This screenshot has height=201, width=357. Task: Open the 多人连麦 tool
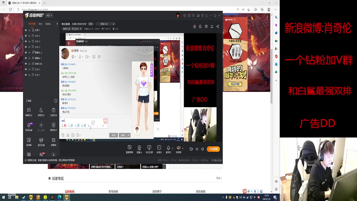coord(41,126)
